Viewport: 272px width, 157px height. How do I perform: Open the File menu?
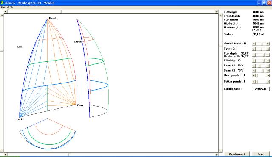3,8
